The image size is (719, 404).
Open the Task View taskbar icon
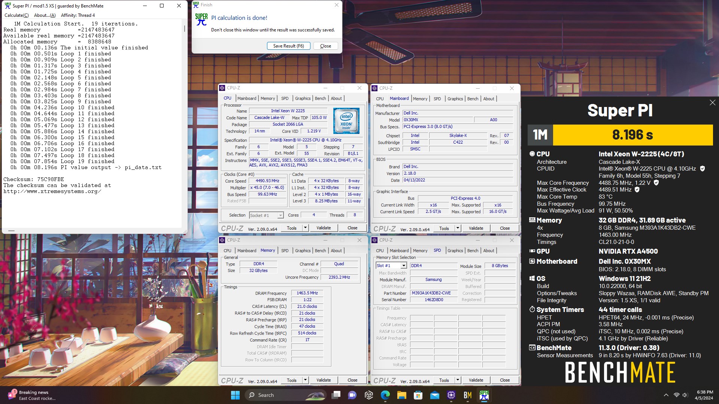coord(336,395)
